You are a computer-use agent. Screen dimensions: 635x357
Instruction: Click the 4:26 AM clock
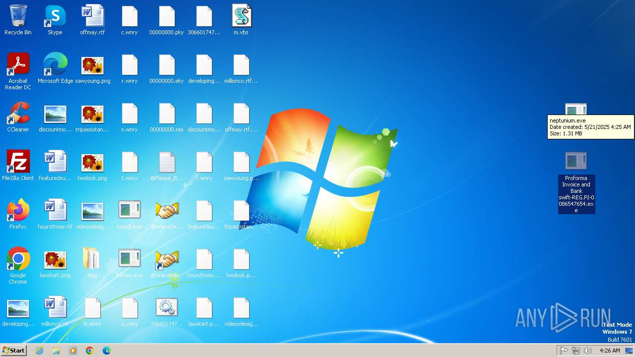610,351
